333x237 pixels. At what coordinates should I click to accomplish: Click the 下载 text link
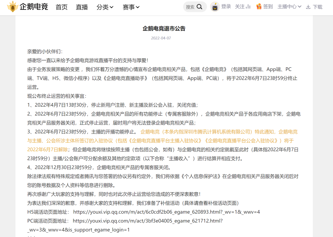[318, 7]
